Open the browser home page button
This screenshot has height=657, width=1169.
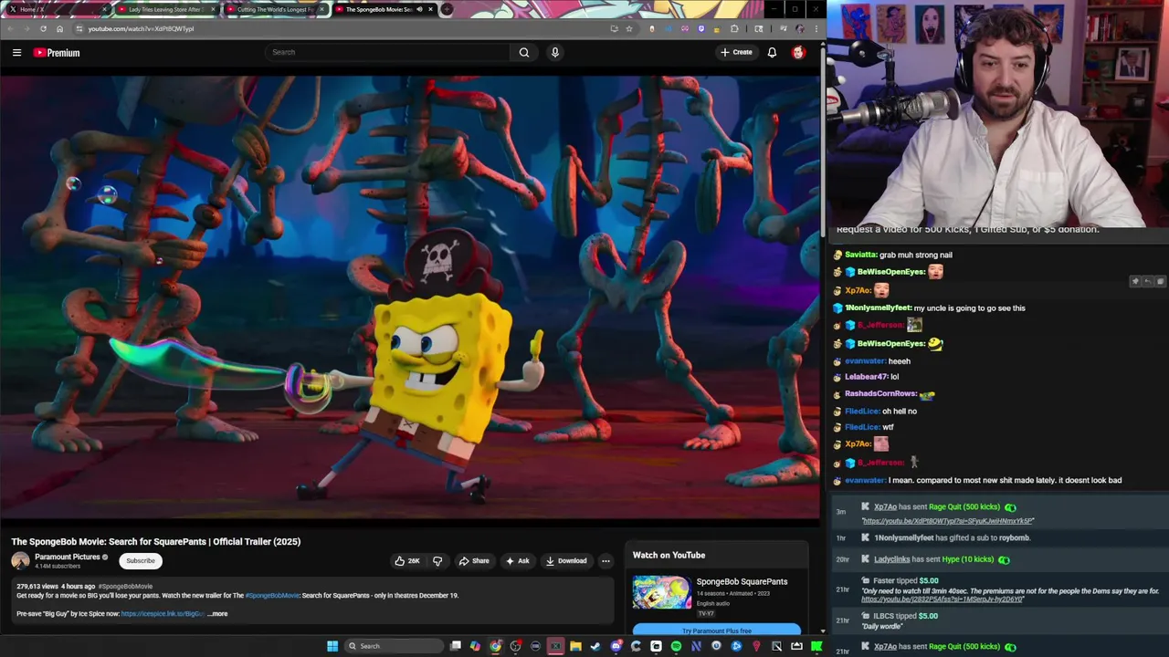(59, 28)
